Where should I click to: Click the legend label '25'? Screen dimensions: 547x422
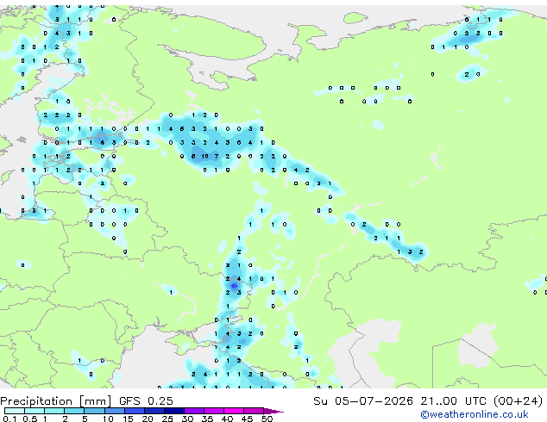pyautogui.click(x=167, y=419)
